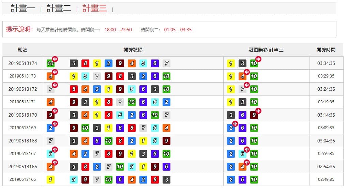Click plan pick 4 in row 20190513173
Image resolution: width=348 pixels, height=189 pixels.
click(242, 76)
